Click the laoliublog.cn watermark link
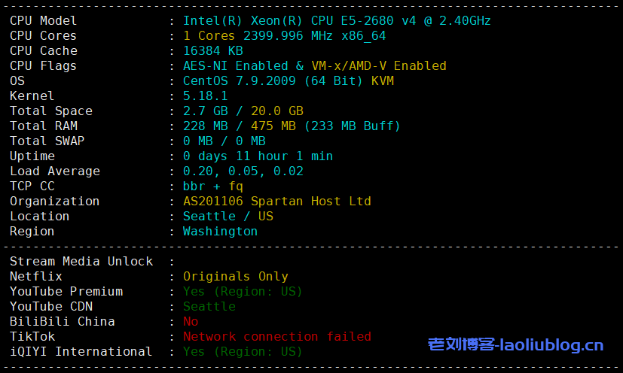Screen dimensions: 623x373 (x=515, y=345)
